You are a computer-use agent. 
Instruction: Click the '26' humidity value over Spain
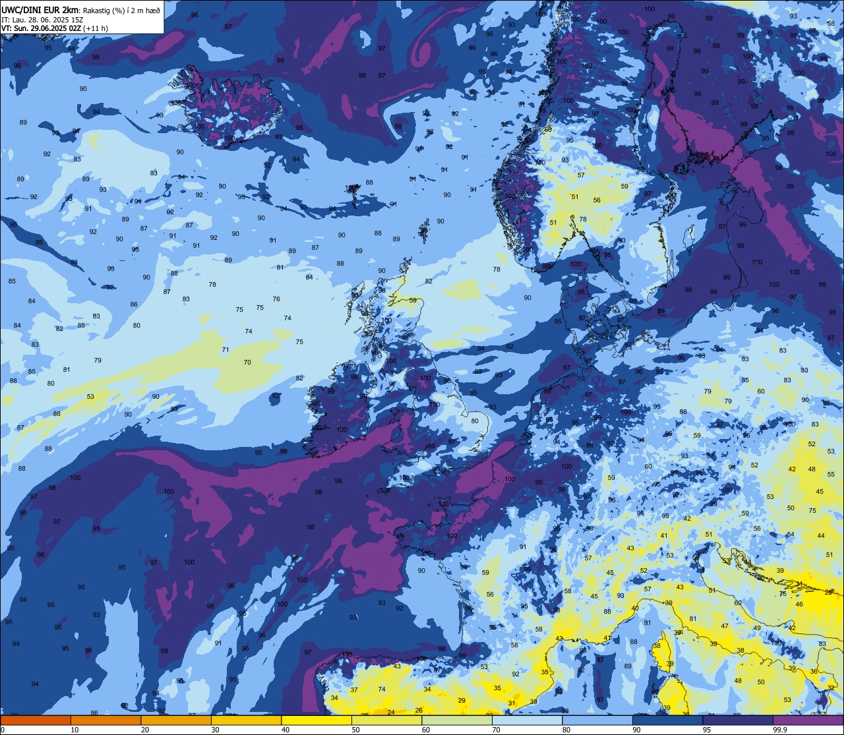pos(419,710)
